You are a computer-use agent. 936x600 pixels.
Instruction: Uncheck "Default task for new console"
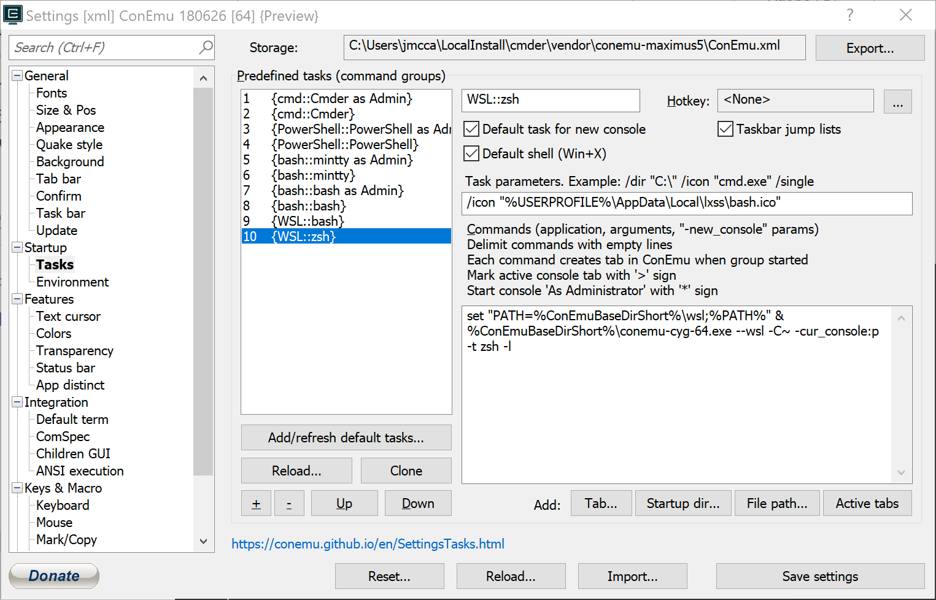point(471,129)
